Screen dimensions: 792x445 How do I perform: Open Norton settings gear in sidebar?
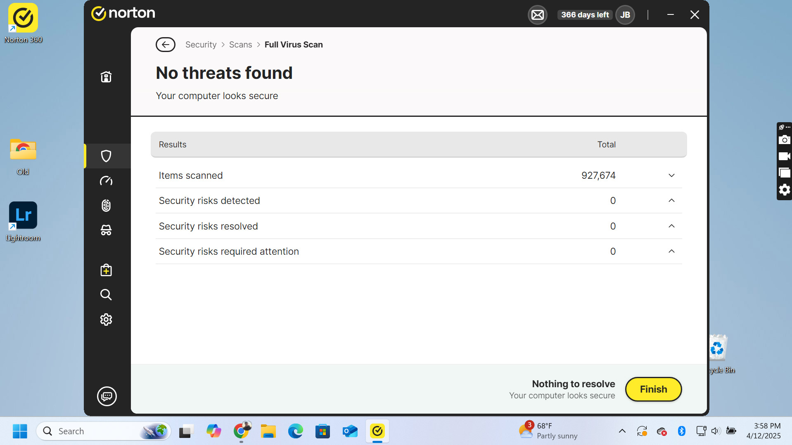[x=106, y=320]
